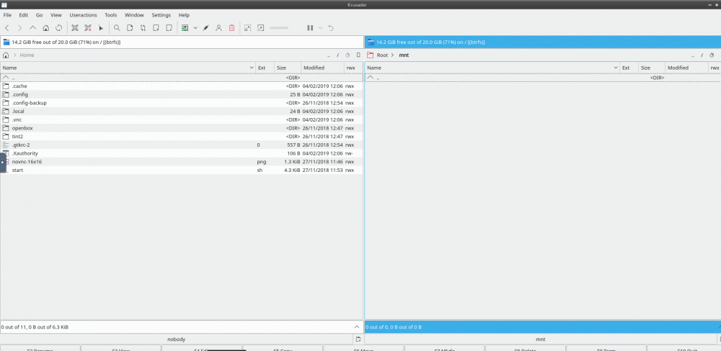Click the left panel media drive icon
This screenshot has height=351, width=721.
[x=6, y=42]
